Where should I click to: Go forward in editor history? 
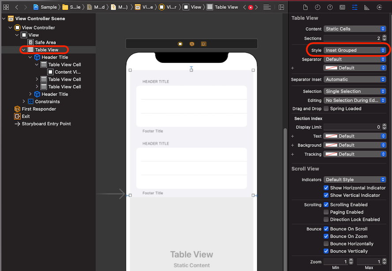point(25,7)
